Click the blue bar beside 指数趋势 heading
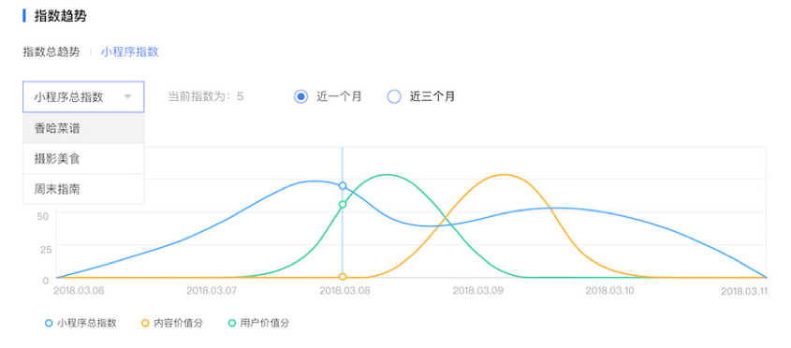 23,16
